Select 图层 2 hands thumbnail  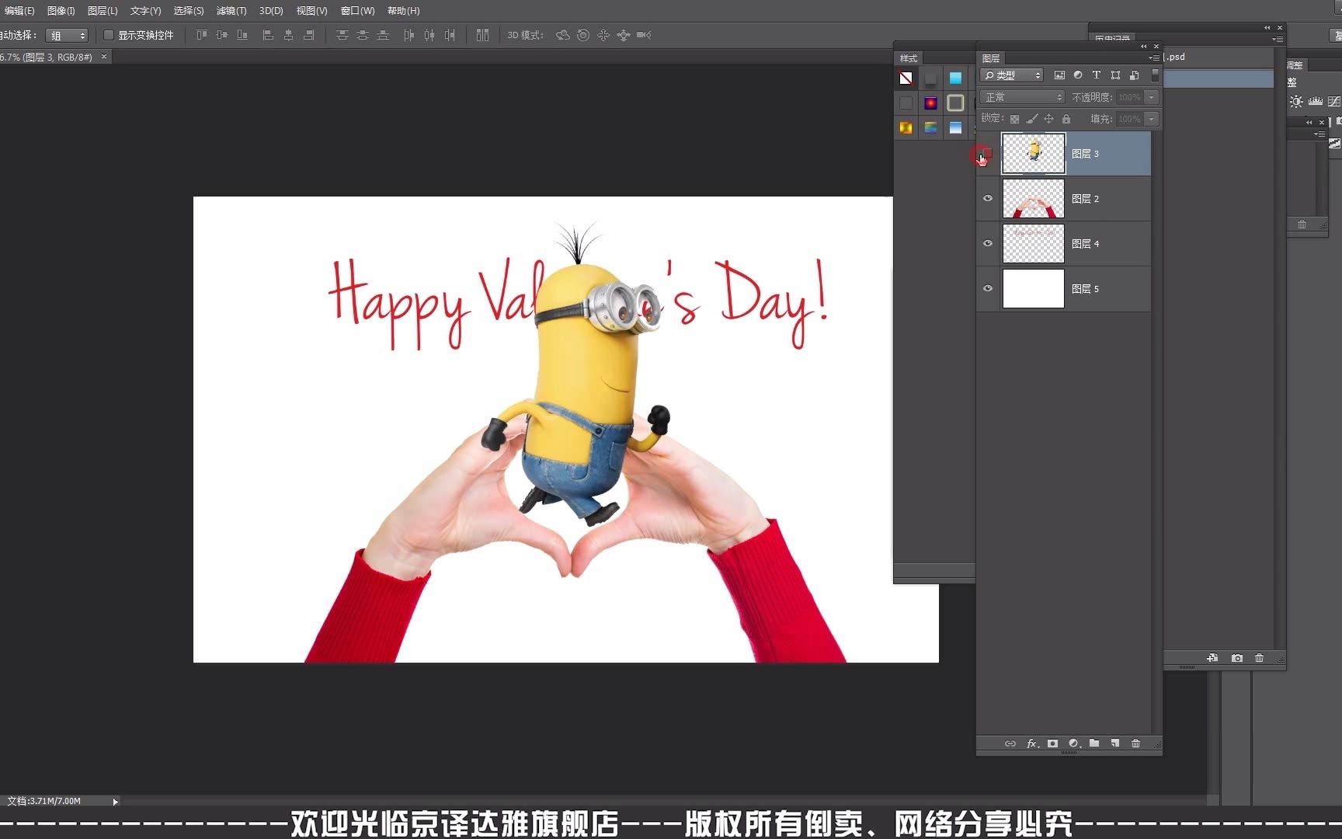1034,198
